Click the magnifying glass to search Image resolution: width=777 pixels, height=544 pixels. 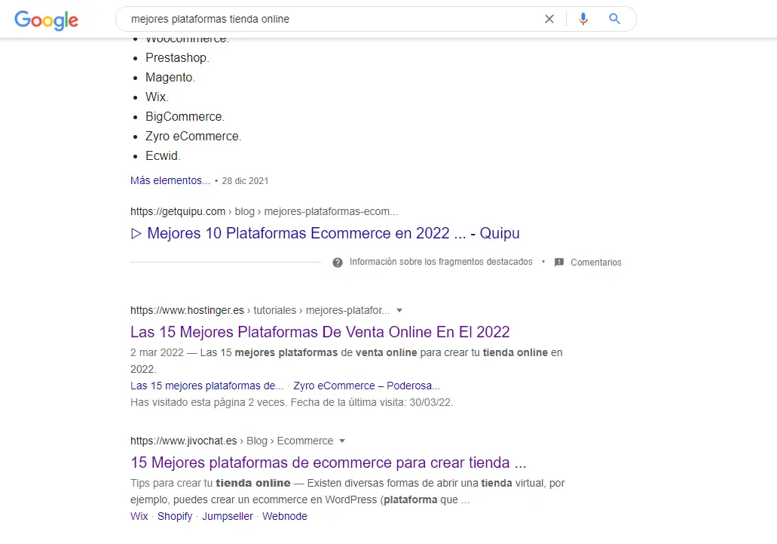[614, 19]
